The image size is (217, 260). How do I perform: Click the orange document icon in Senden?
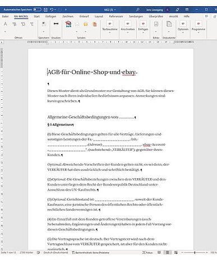click(x=95, y=24)
